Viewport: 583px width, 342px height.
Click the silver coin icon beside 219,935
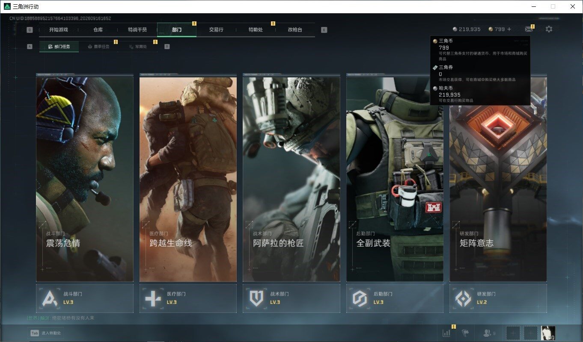pos(455,29)
